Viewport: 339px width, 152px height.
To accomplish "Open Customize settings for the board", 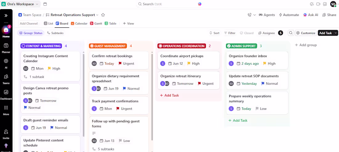I will pyautogui.click(x=306, y=33).
